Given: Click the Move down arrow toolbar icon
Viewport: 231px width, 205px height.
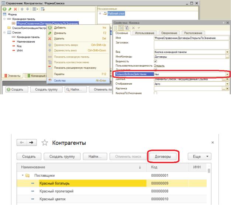Looking at the screenshot, I should pos(27,9).
